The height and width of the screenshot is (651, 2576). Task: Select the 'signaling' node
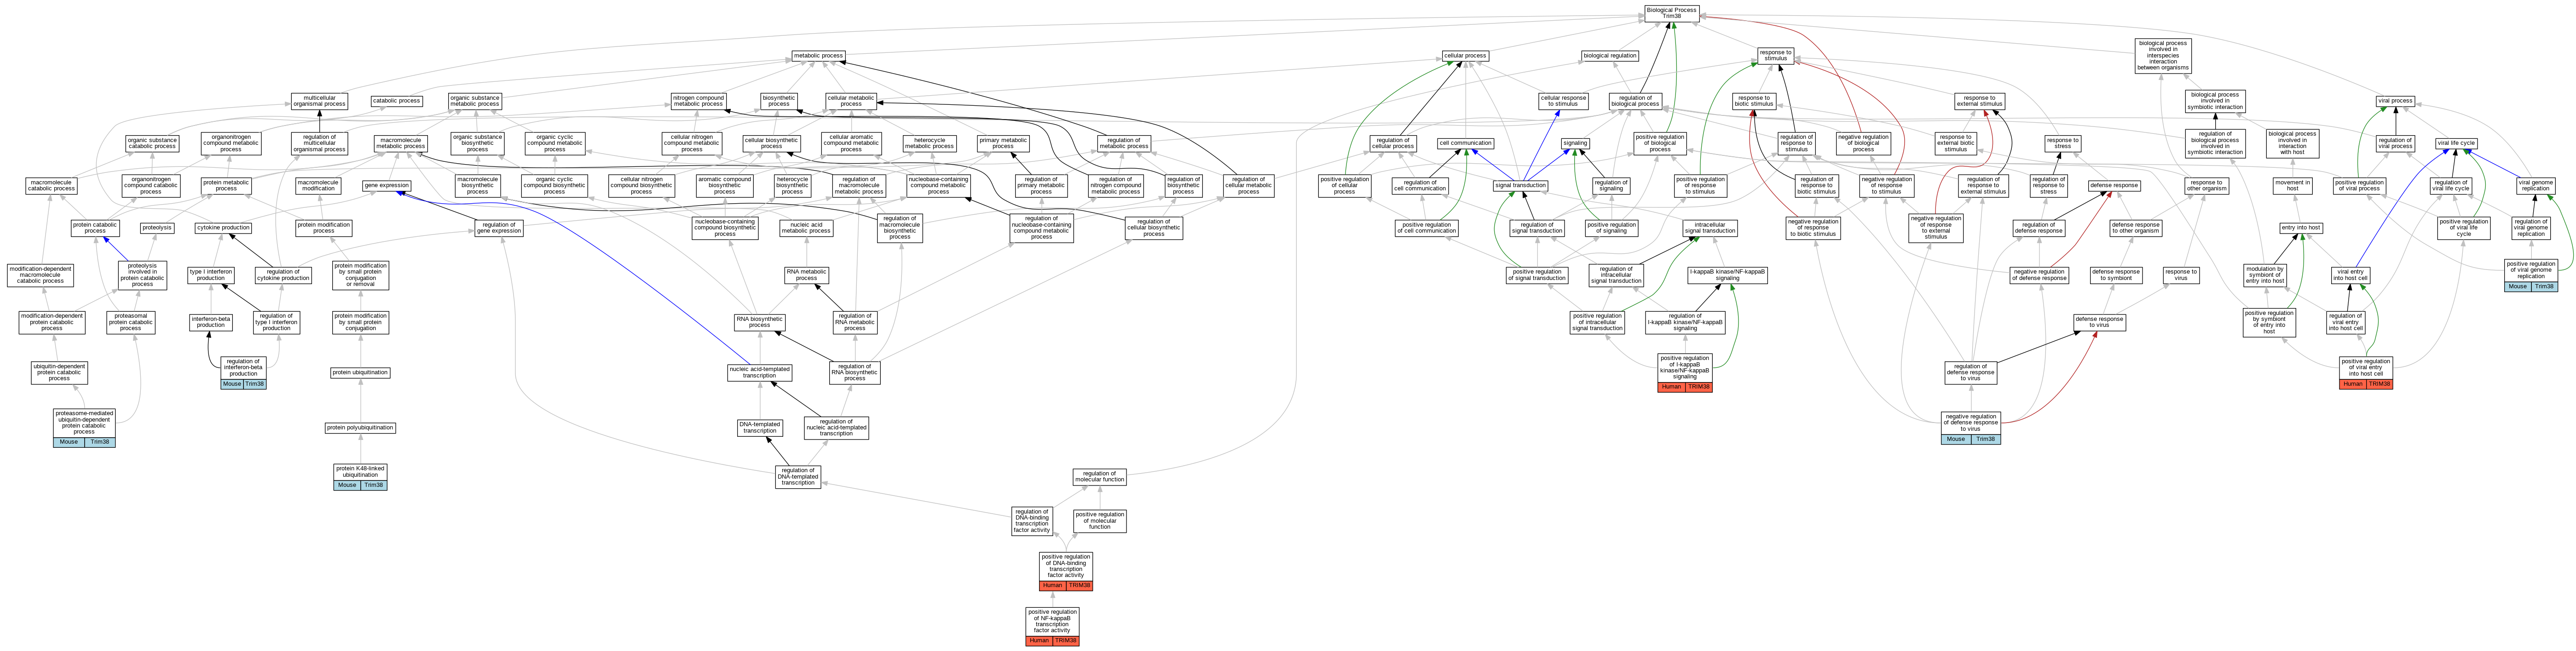tap(1575, 143)
